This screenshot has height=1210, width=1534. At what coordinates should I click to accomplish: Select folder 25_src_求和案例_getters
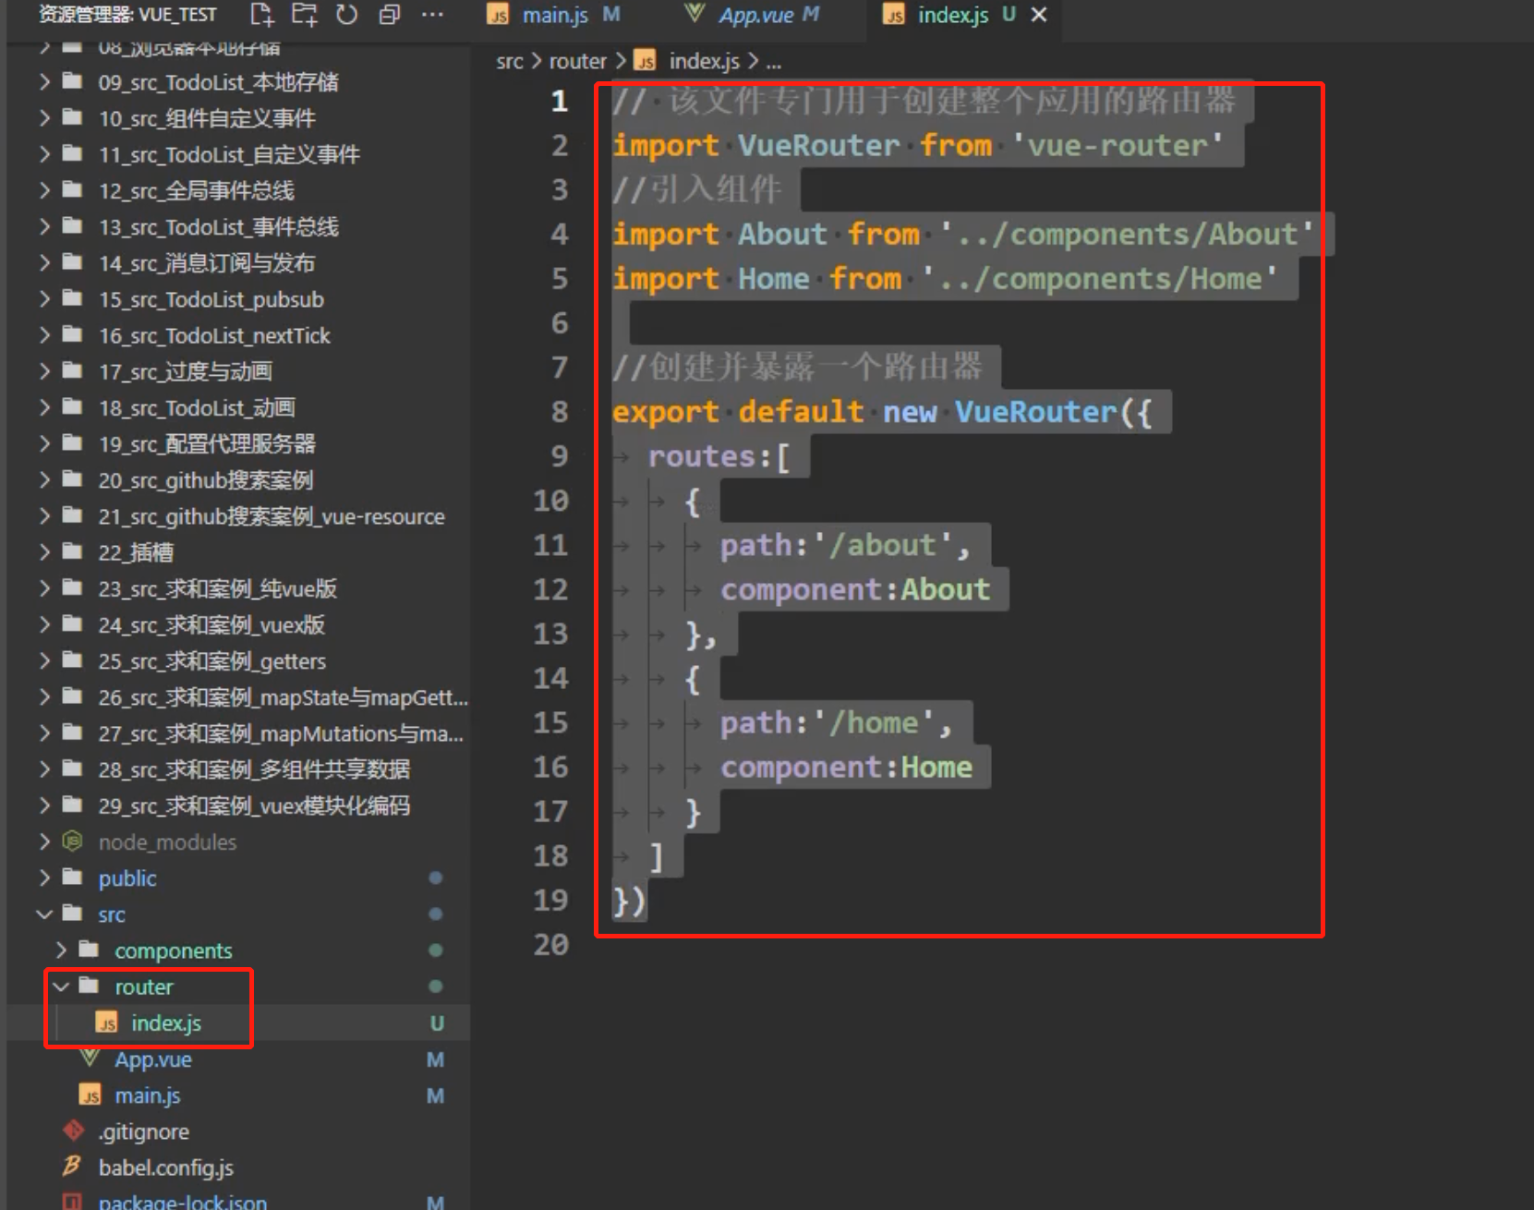[x=212, y=661]
